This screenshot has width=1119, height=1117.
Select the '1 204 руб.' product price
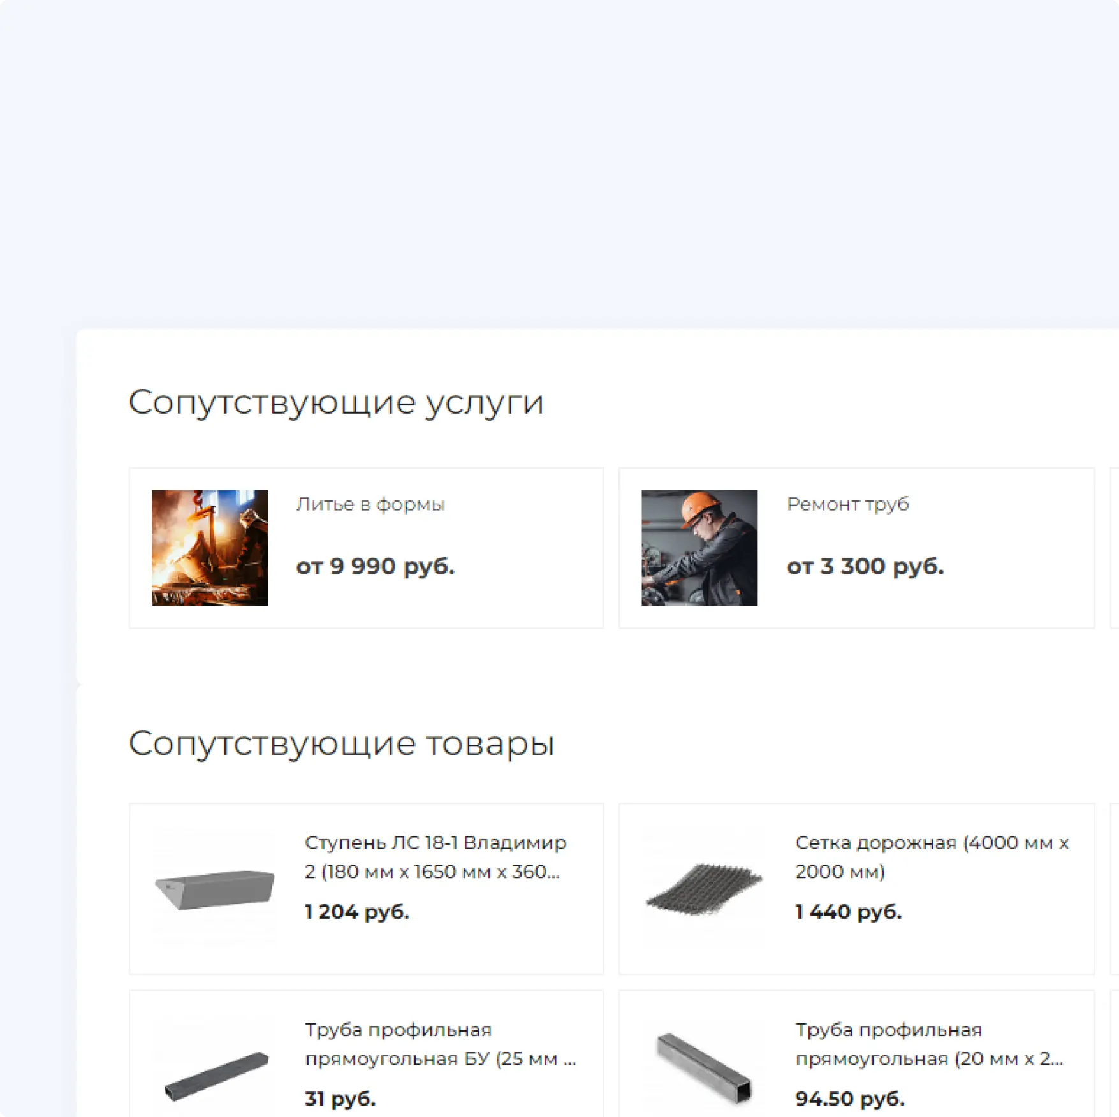click(x=357, y=912)
